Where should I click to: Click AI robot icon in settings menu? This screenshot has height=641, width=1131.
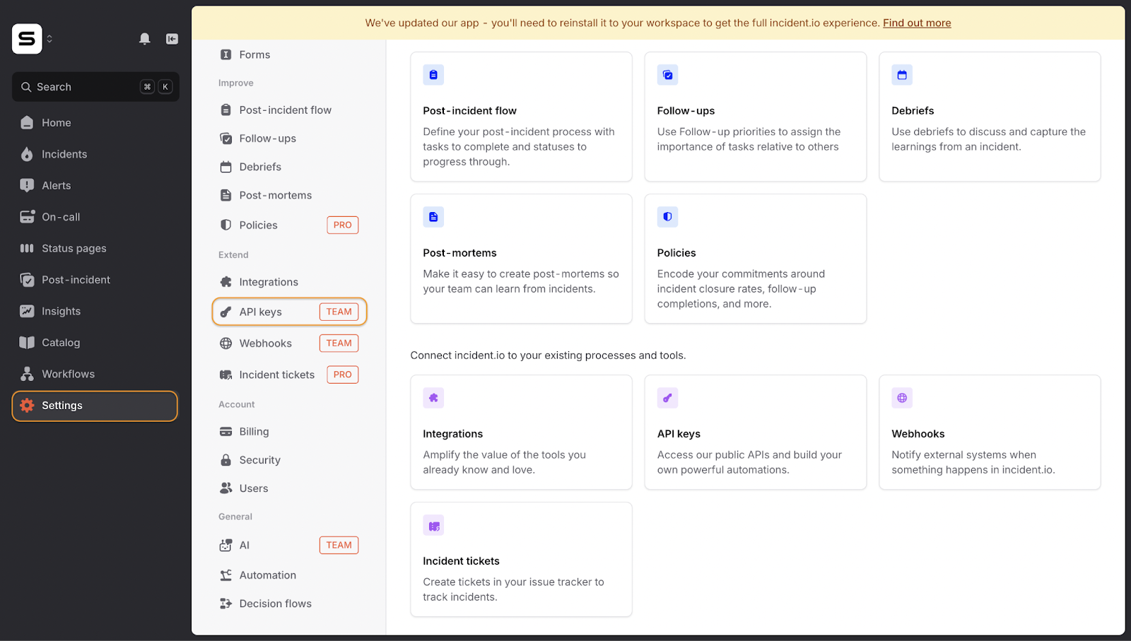(x=226, y=546)
